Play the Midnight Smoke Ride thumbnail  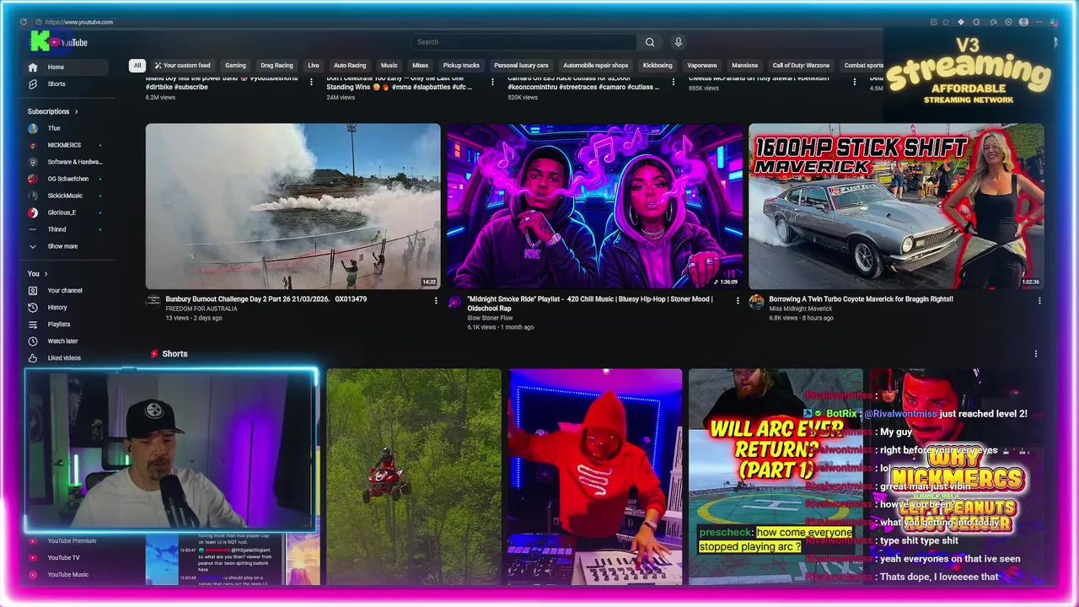pos(594,207)
